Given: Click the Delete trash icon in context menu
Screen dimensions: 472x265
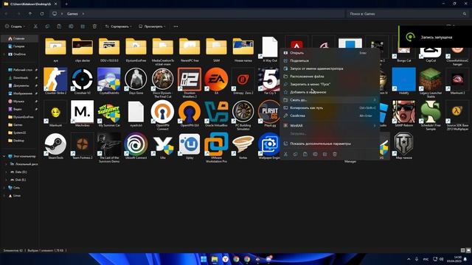Looking at the screenshot, I should click(335, 154).
